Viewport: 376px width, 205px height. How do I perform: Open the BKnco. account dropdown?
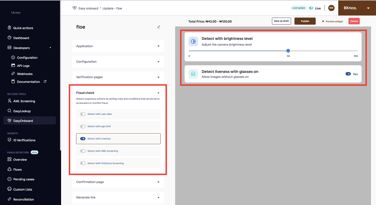coord(368,8)
